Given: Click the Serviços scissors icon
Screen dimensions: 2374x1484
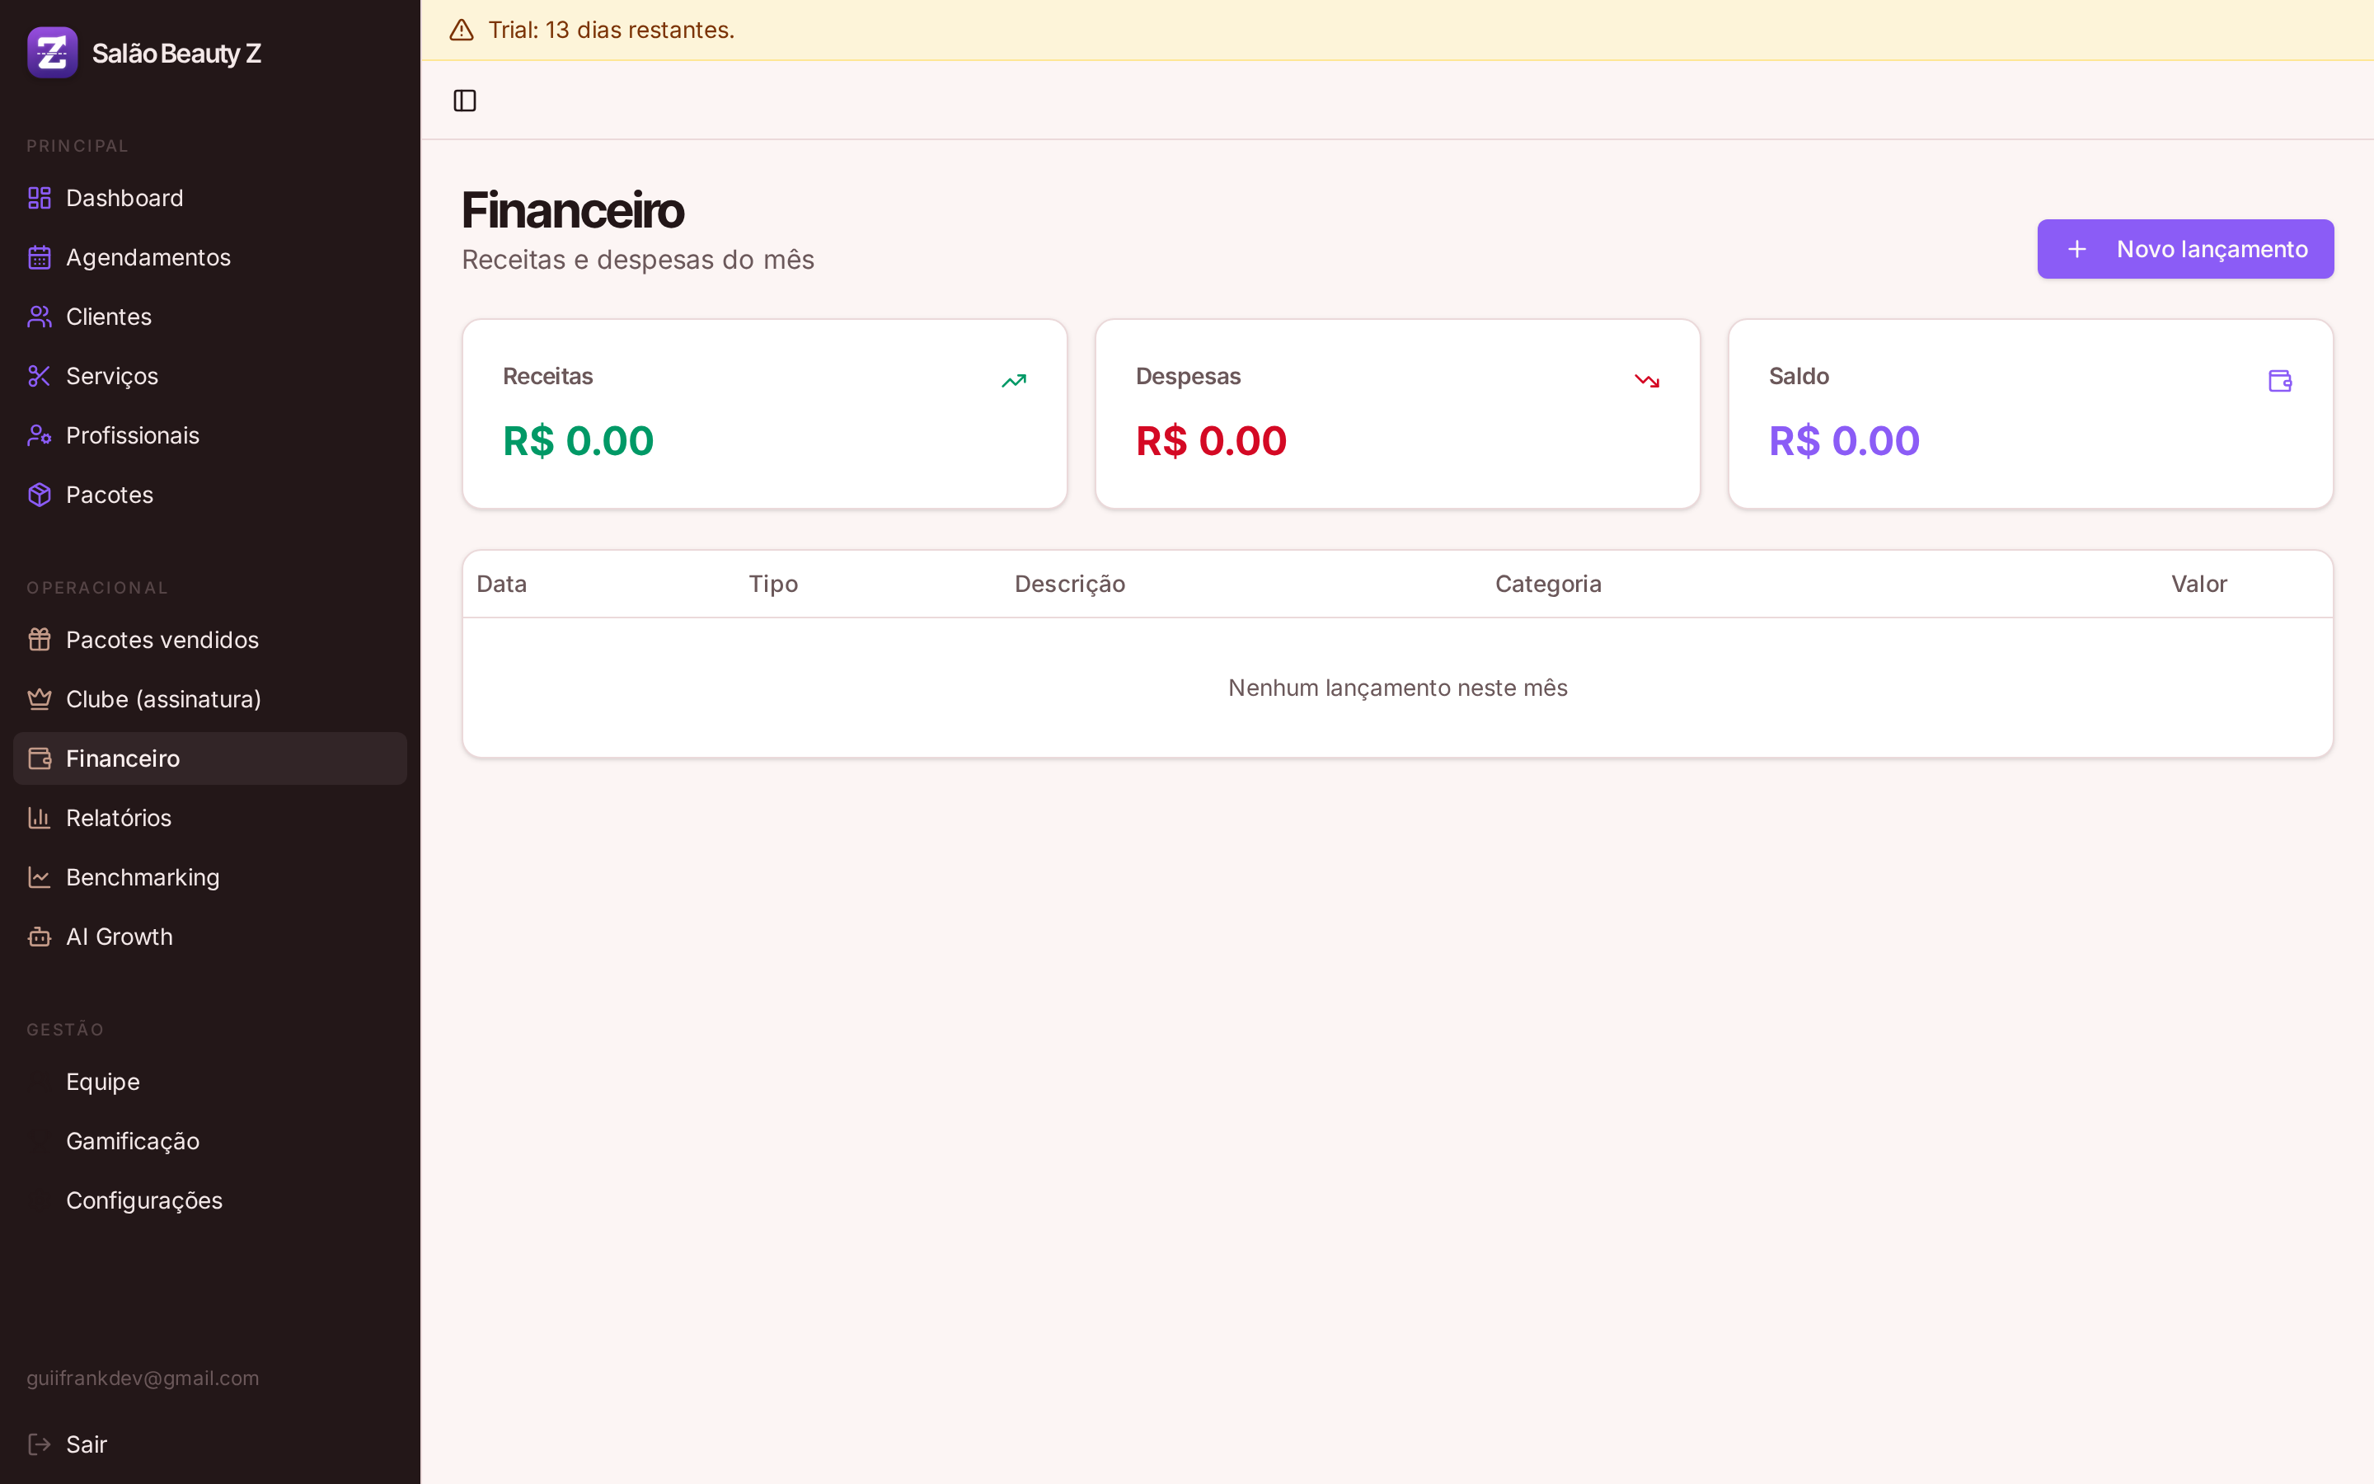Looking at the screenshot, I should [x=40, y=376].
